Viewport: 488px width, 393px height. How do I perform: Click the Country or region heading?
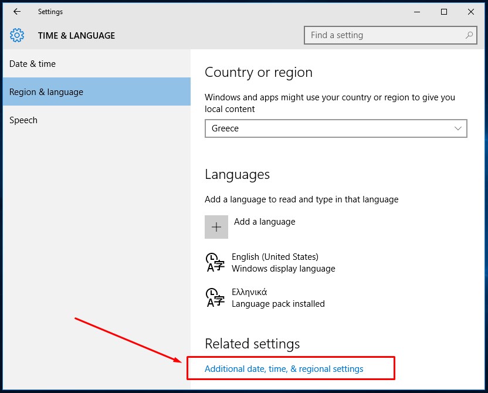(258, 73)
